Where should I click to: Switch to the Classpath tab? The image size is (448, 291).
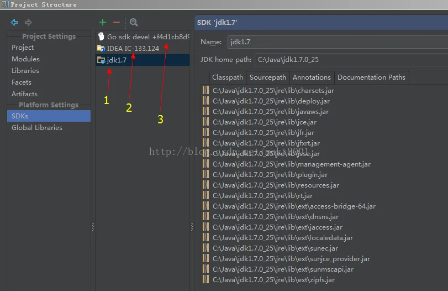[x=228, y=77]
